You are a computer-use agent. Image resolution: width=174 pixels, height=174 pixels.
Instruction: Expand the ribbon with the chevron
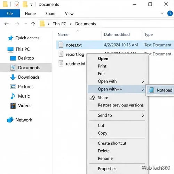pyautogui.click(x=163, y=14)
